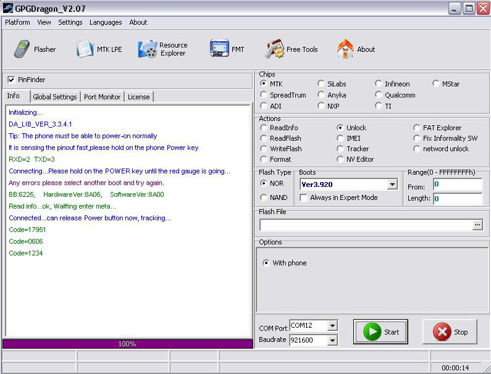This screenshot has height=374, width=491.
Task: Select the SpreadTrum chip option
Action: 264,95
